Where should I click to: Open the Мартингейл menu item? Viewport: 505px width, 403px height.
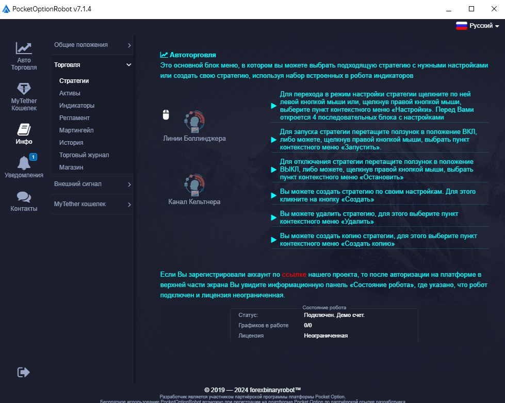coord(76,130)
